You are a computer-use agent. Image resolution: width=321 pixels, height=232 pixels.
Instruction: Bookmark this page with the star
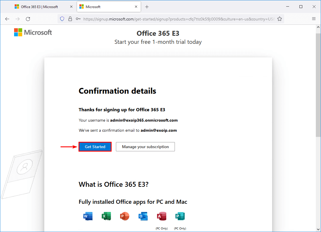pos(280,19)
